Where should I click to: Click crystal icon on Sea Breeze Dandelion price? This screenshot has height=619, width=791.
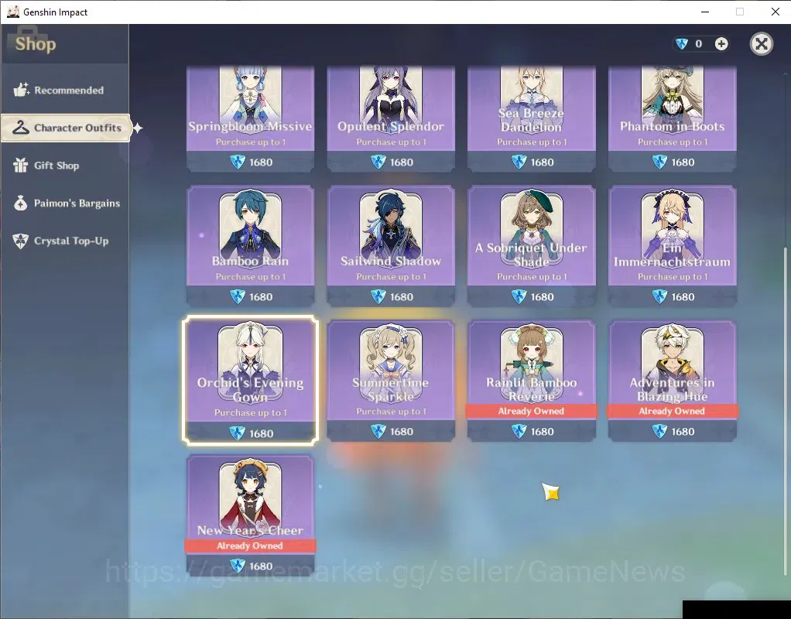click(519, 162)
